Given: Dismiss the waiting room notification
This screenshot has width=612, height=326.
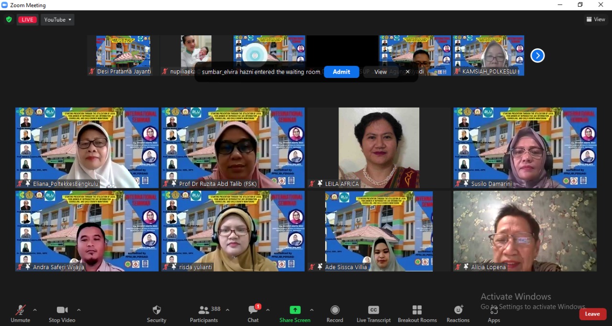Looking at the screenshot, I should tap(407, 72).
